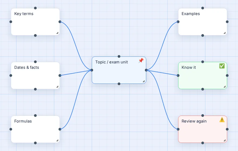
Task: Select the right connector dot of Know it
Action: pyautogui.click(x=227, y=75)
